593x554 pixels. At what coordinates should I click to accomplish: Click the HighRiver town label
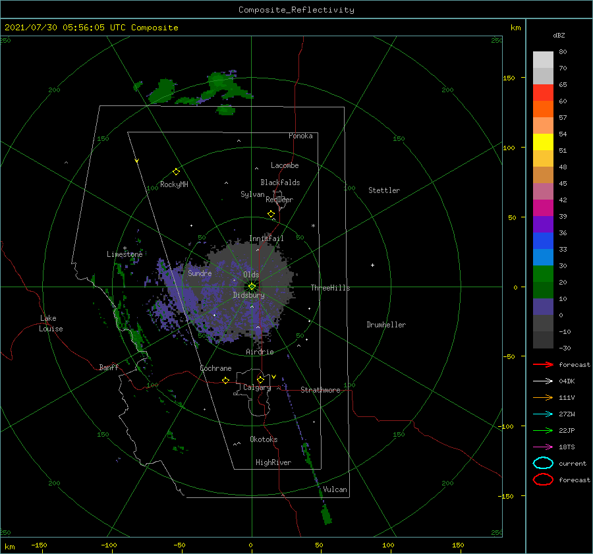[273, 462]
